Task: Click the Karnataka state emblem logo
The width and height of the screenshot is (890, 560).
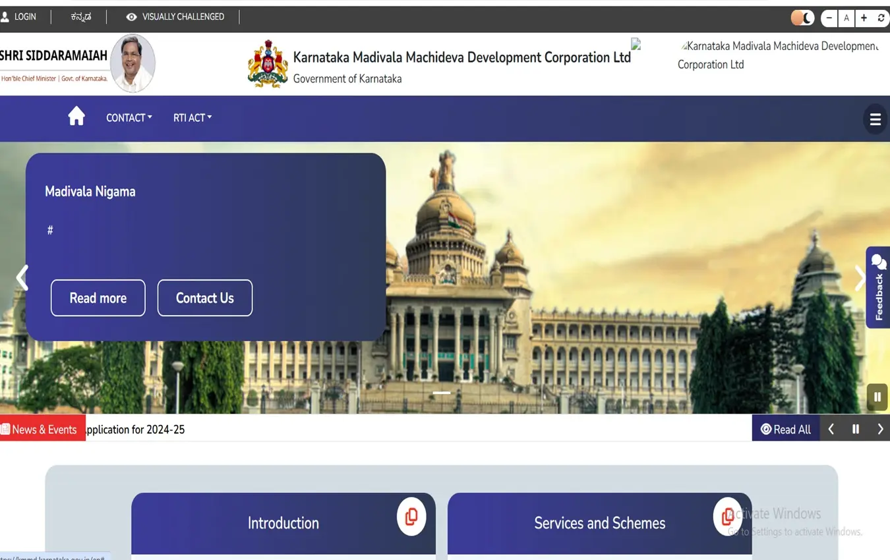Action: [268, 65]
